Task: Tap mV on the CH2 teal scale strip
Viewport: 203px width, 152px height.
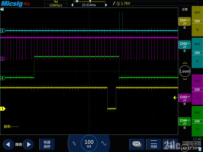Action: 197,44
